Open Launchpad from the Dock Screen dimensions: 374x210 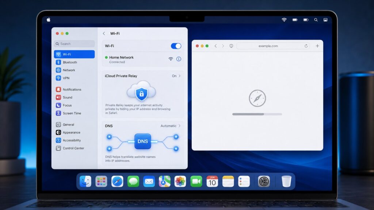click(x=101, y=182)
